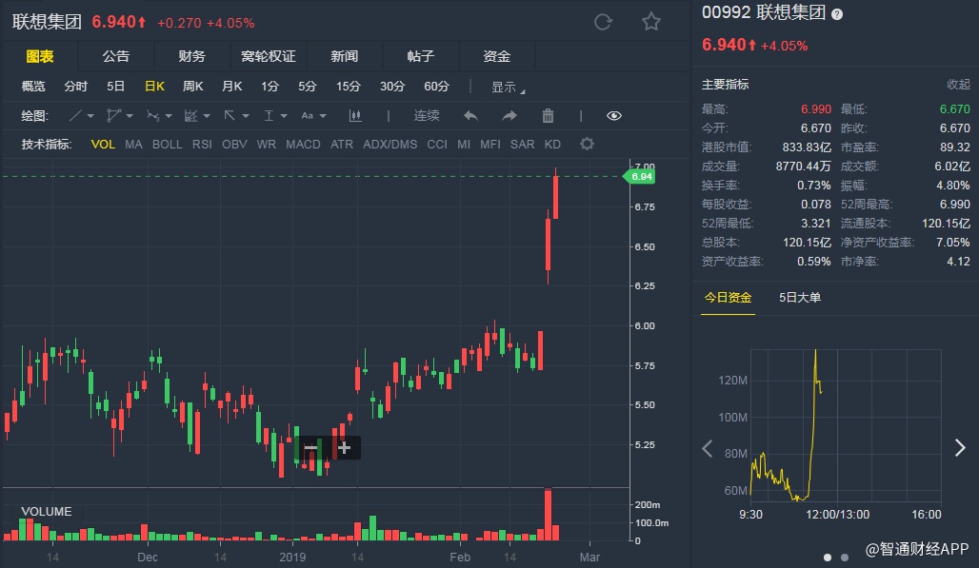Switch to 60分 interval chart
Image resolution: width=979 pixels, height=568 pixels.
pos(436,86)
